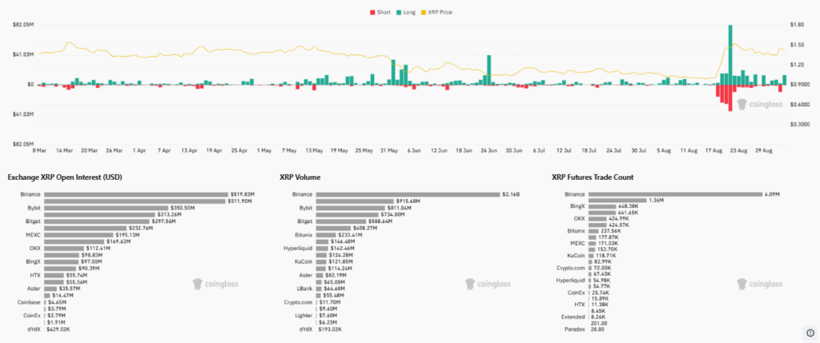Click Bitget label in XRP Volume chart

[305, 221]
